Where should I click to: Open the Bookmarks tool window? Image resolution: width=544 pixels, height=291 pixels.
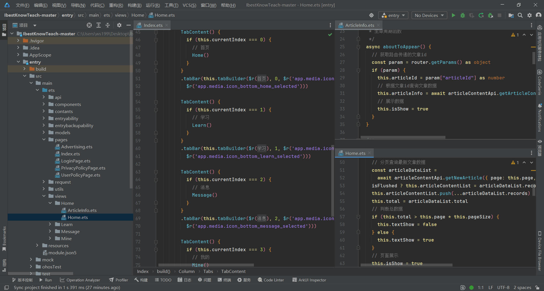coord(4,239)
